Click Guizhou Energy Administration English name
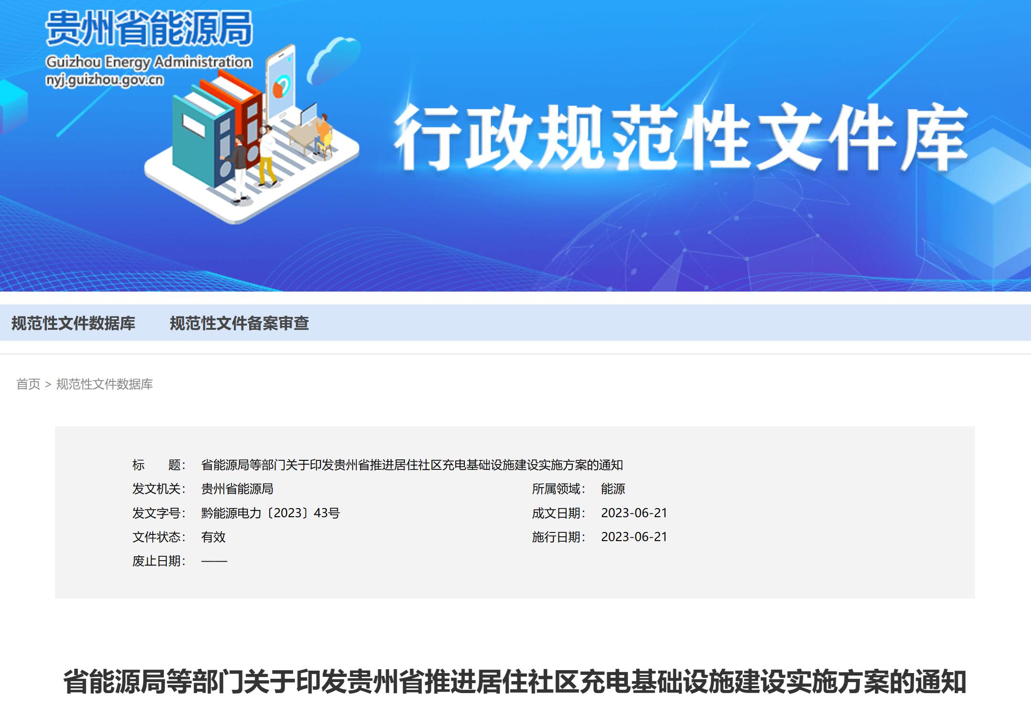Viewport: 1031px width, 706px height. coord(149,62)
